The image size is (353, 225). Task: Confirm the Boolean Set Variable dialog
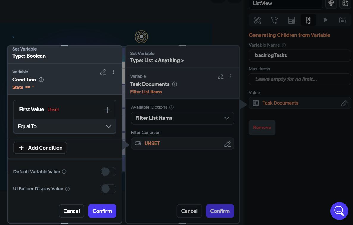pyautogui.click(x=102, y=211)
